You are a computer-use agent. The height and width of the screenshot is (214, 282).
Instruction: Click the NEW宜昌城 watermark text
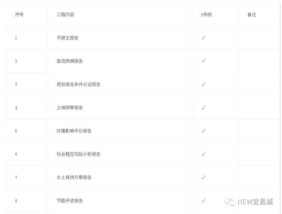[255, 202]
